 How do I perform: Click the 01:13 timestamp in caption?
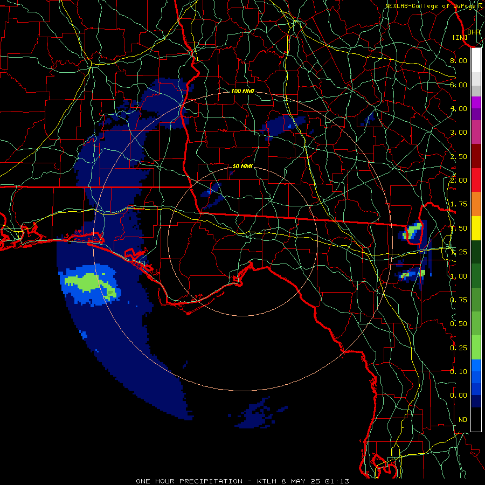(x=337, y=481)
